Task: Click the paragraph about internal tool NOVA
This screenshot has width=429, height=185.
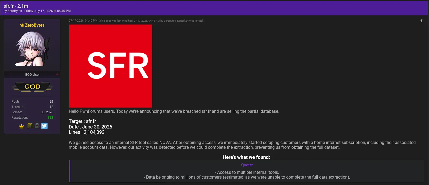Action: [x=242, y=145]
